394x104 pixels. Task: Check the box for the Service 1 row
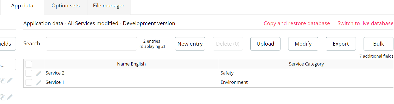click(x=29, y=83)
